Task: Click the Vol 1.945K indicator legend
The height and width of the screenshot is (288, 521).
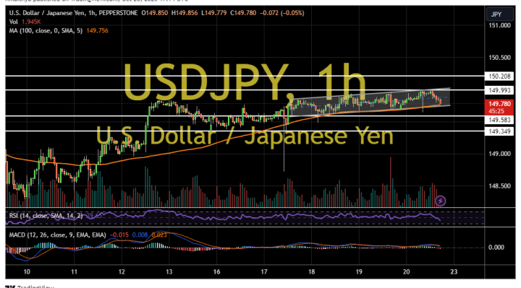Action: pyautogui.click(x=25, y=22)
